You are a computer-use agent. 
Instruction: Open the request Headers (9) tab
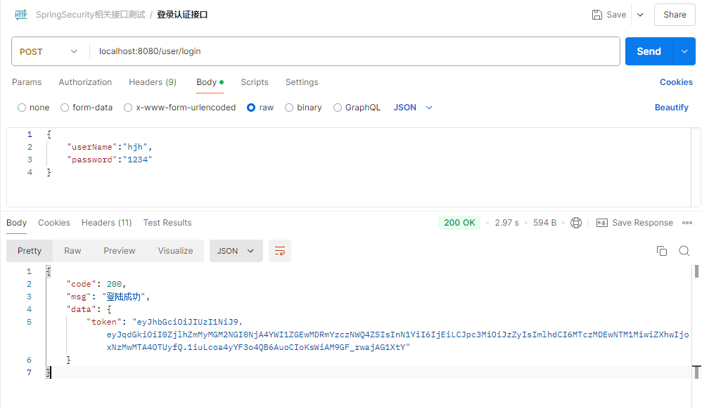(153, 82)
